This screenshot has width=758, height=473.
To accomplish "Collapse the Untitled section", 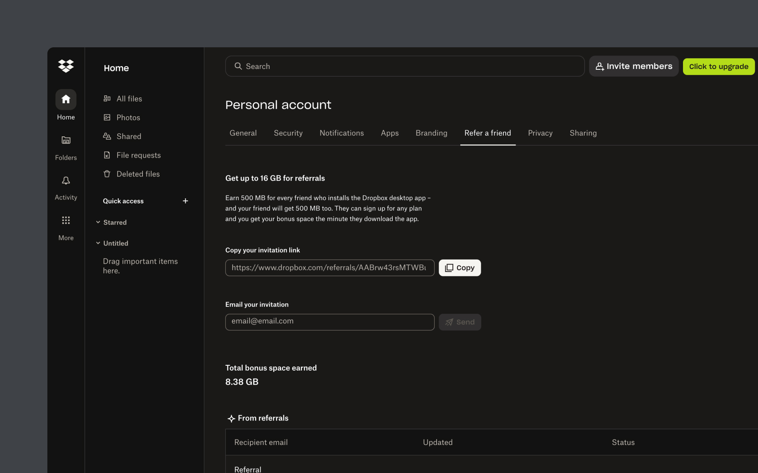I will 98,243.
